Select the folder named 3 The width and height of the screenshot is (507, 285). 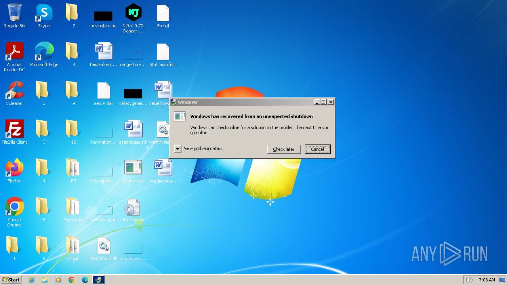[x=44, y=132]
